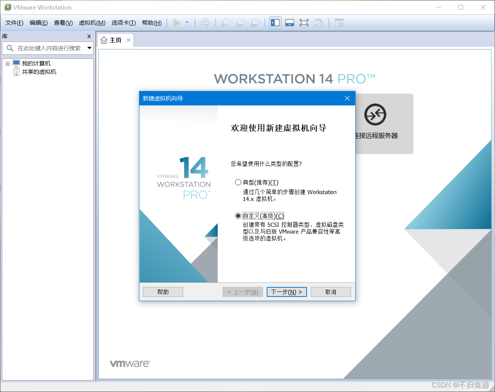Select 我的计算机 in the library tree

[36, 64]
